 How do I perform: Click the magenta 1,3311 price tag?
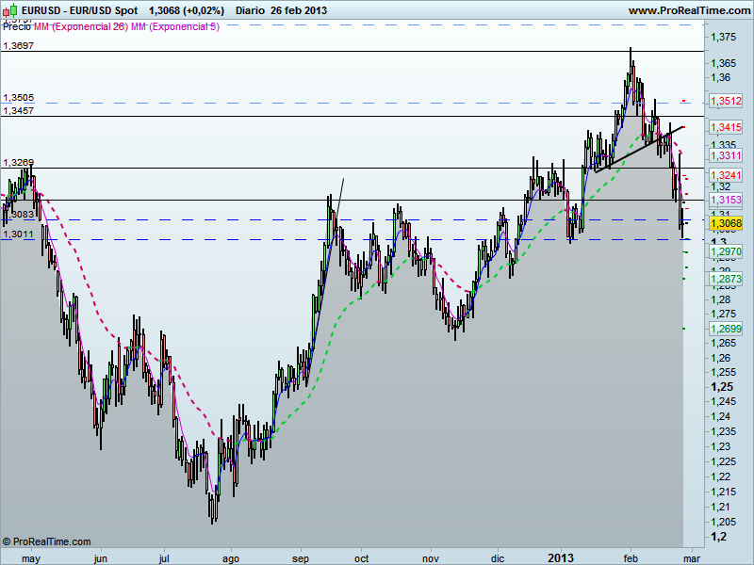tap(726, 155)
